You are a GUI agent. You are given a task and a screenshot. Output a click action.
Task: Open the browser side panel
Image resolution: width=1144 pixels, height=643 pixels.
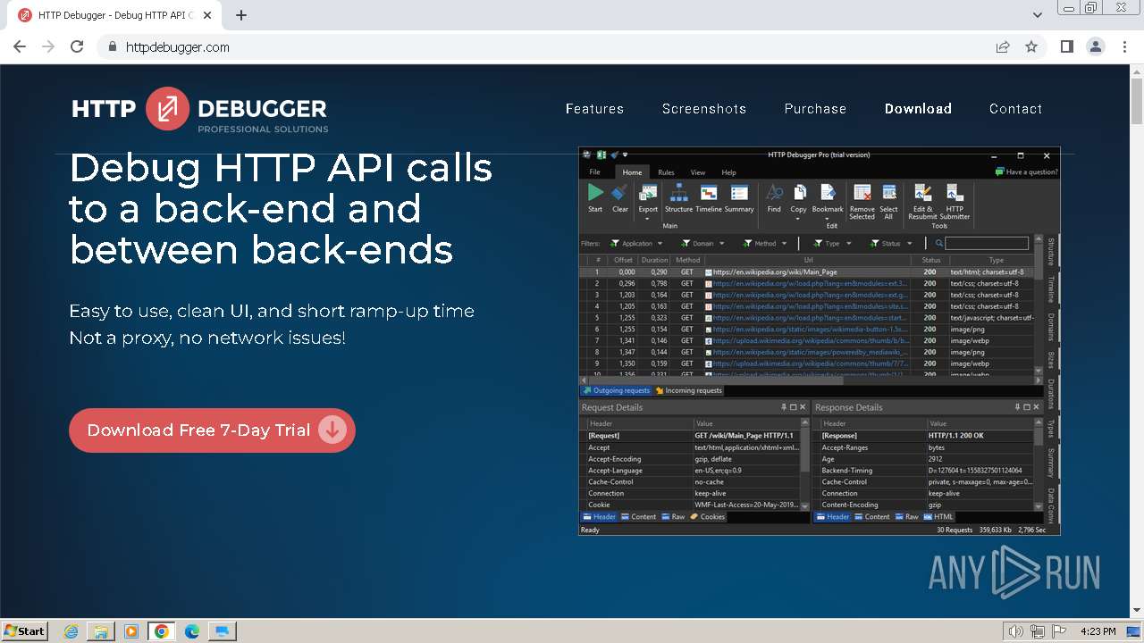tap(1067, 46)
